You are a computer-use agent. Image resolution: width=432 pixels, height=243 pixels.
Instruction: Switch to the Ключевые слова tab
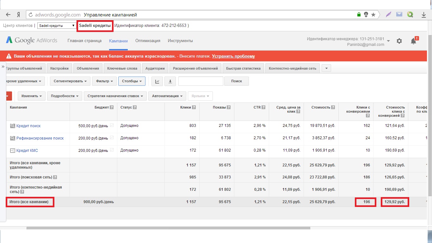pyautogui.click(x=122, y=68)
